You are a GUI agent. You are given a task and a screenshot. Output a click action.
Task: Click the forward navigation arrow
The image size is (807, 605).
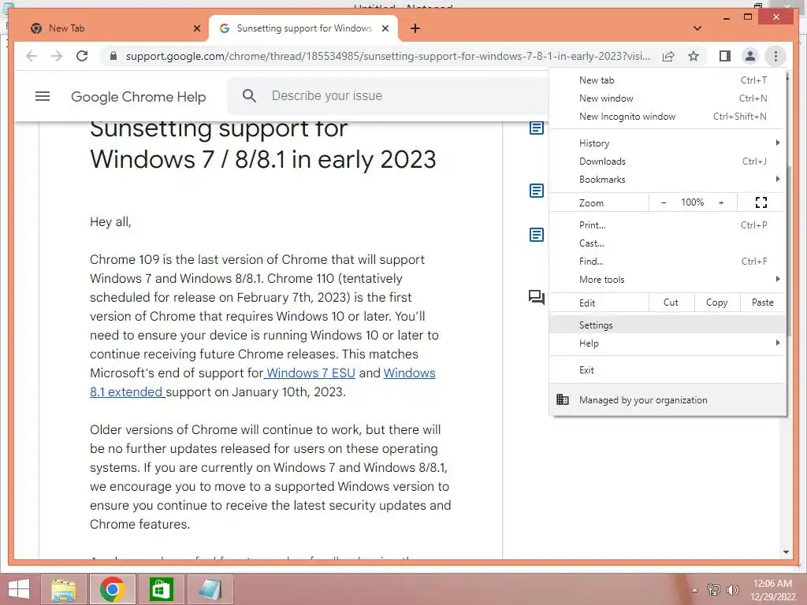pos(57,56)
